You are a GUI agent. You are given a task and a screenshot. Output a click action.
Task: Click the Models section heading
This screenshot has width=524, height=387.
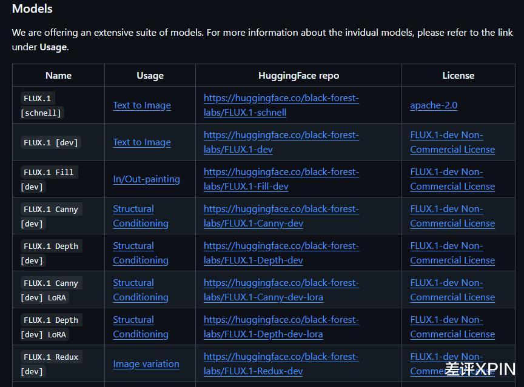pyautogui.click(x=32, y=9)
